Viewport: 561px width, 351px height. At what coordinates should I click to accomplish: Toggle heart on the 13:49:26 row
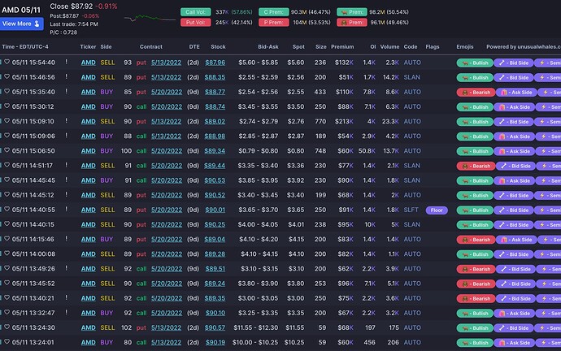[x=7, y=268]
